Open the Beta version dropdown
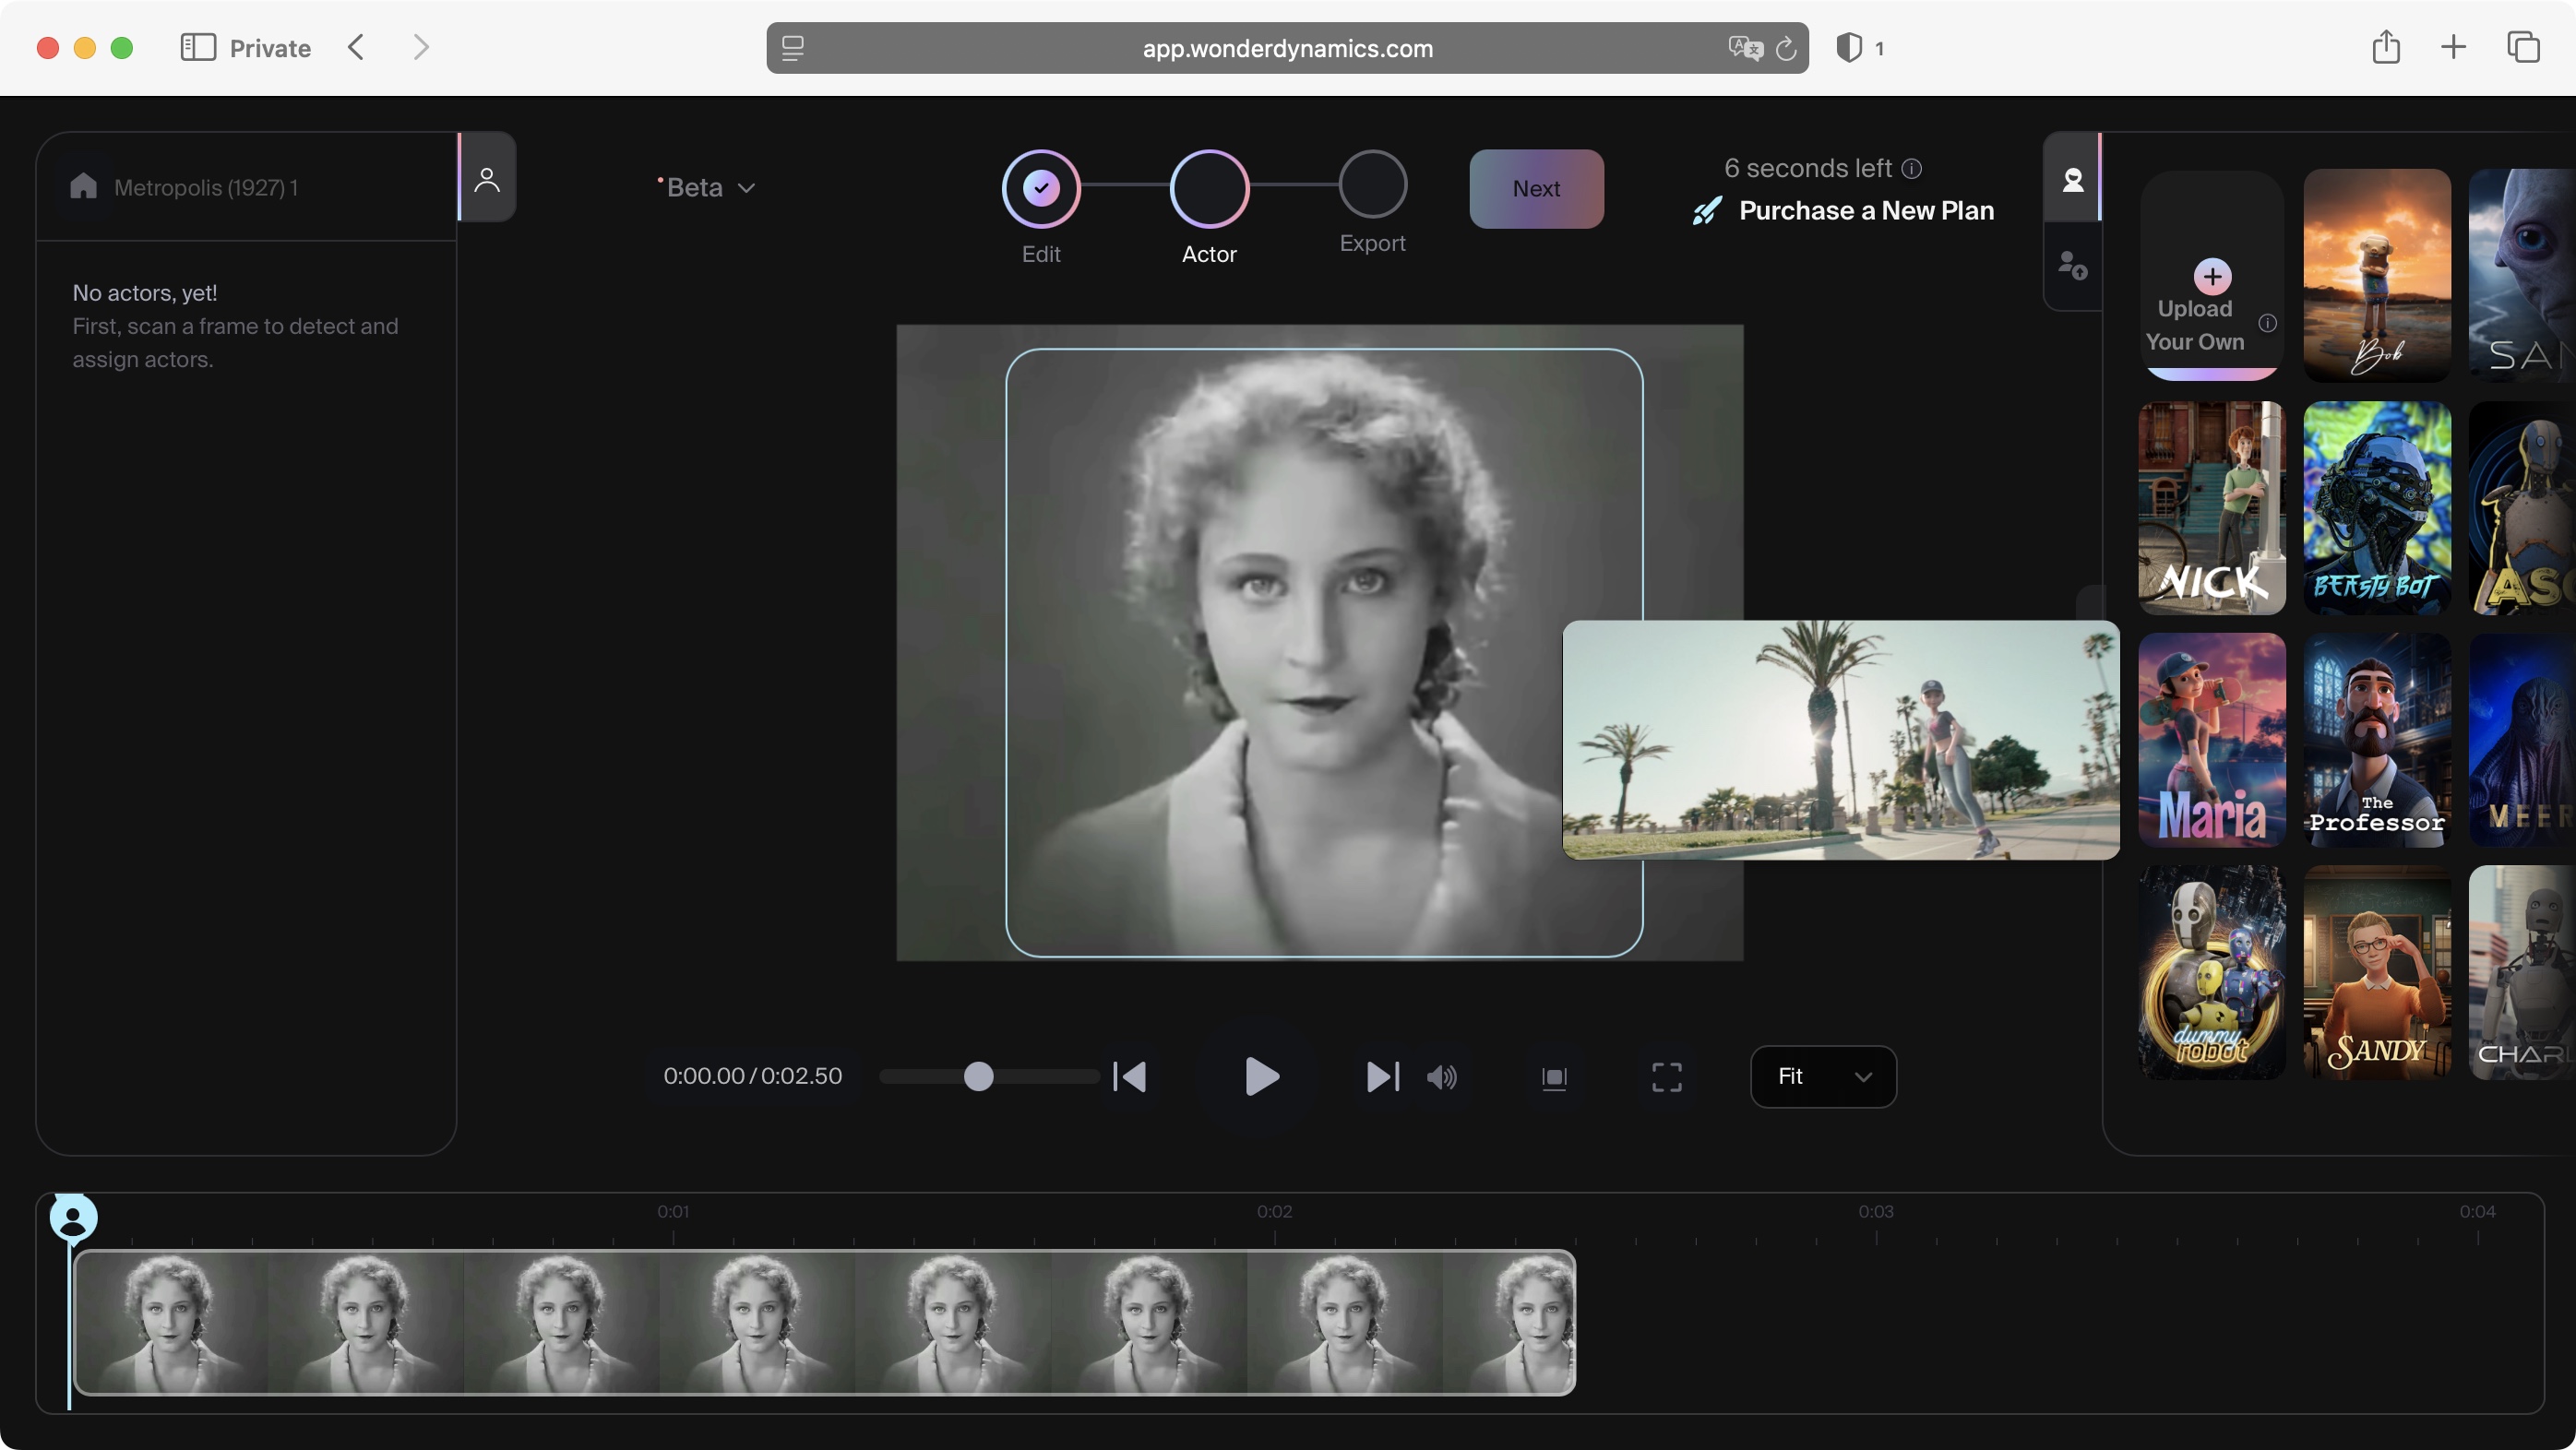Image resolution: width=2576 pixels, height=1450 pixels. pos(706,187)
